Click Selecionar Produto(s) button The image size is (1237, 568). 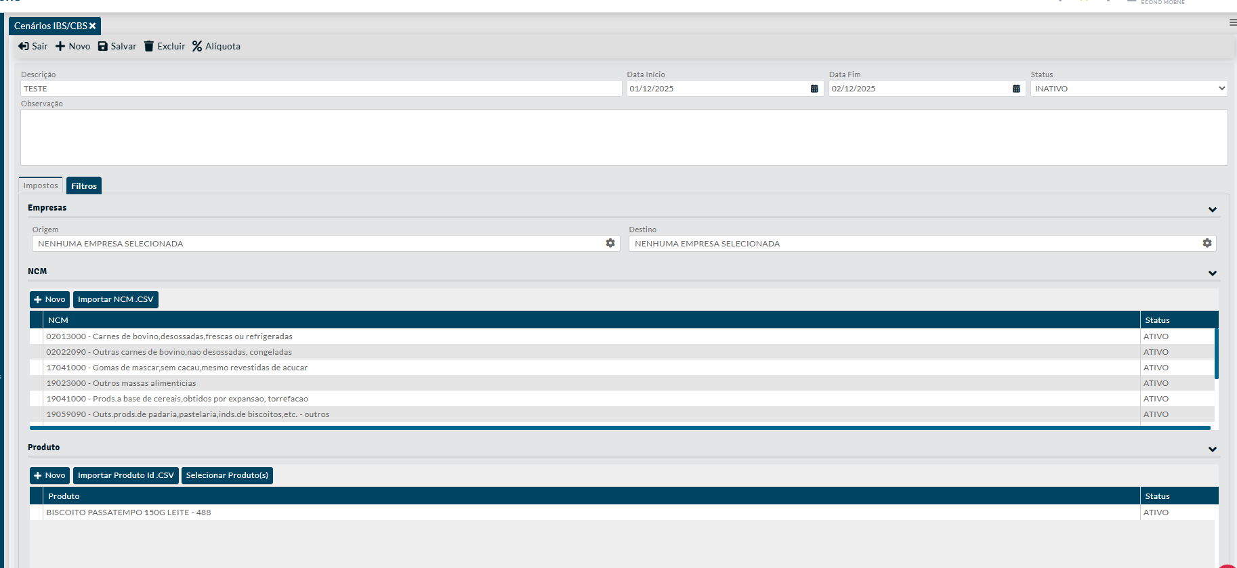[x=227, y=475]
